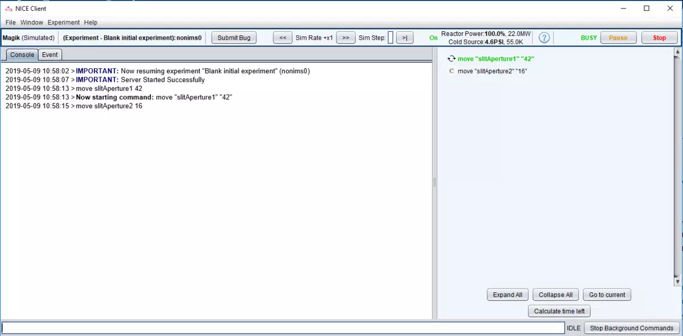Decrease sim rate with << button
683x336 pixels.
pyautogui.click(x=283, y=38)
